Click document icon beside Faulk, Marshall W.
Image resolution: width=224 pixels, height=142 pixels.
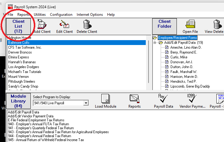[167, 72]
